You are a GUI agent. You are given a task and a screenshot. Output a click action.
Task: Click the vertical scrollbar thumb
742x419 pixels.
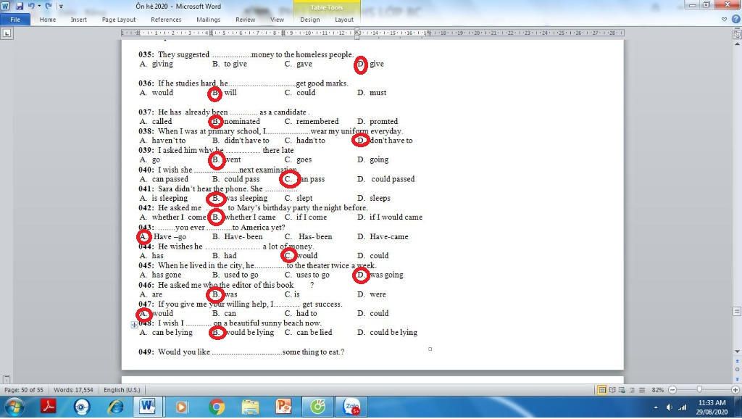737,311
